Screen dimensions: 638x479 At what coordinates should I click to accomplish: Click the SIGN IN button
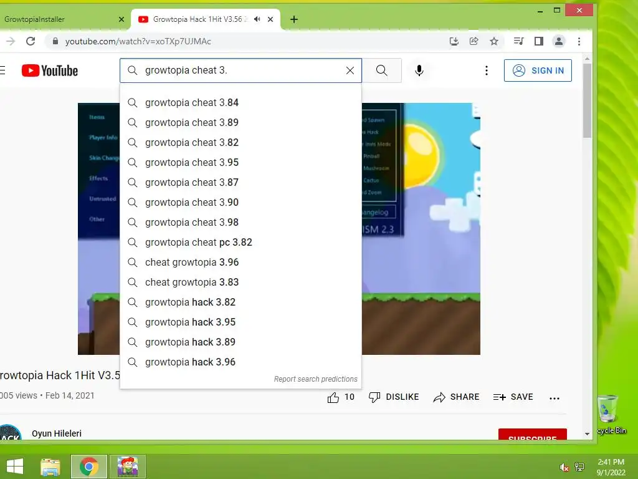click(x=538, y=70)
